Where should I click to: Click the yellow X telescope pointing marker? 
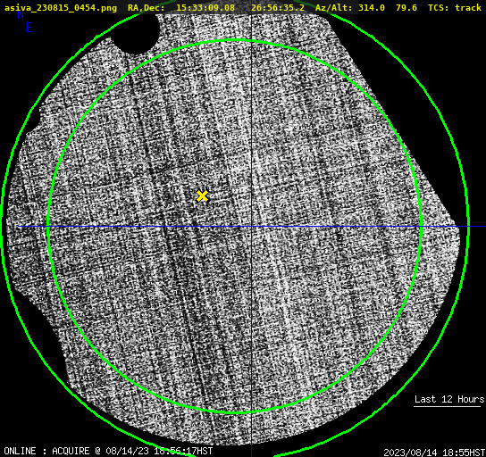203,196
